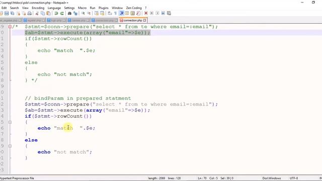322x181 pixels.
Task: Toggle synchronize horizontal scrolling icon
Action: (x=102, y=14)
